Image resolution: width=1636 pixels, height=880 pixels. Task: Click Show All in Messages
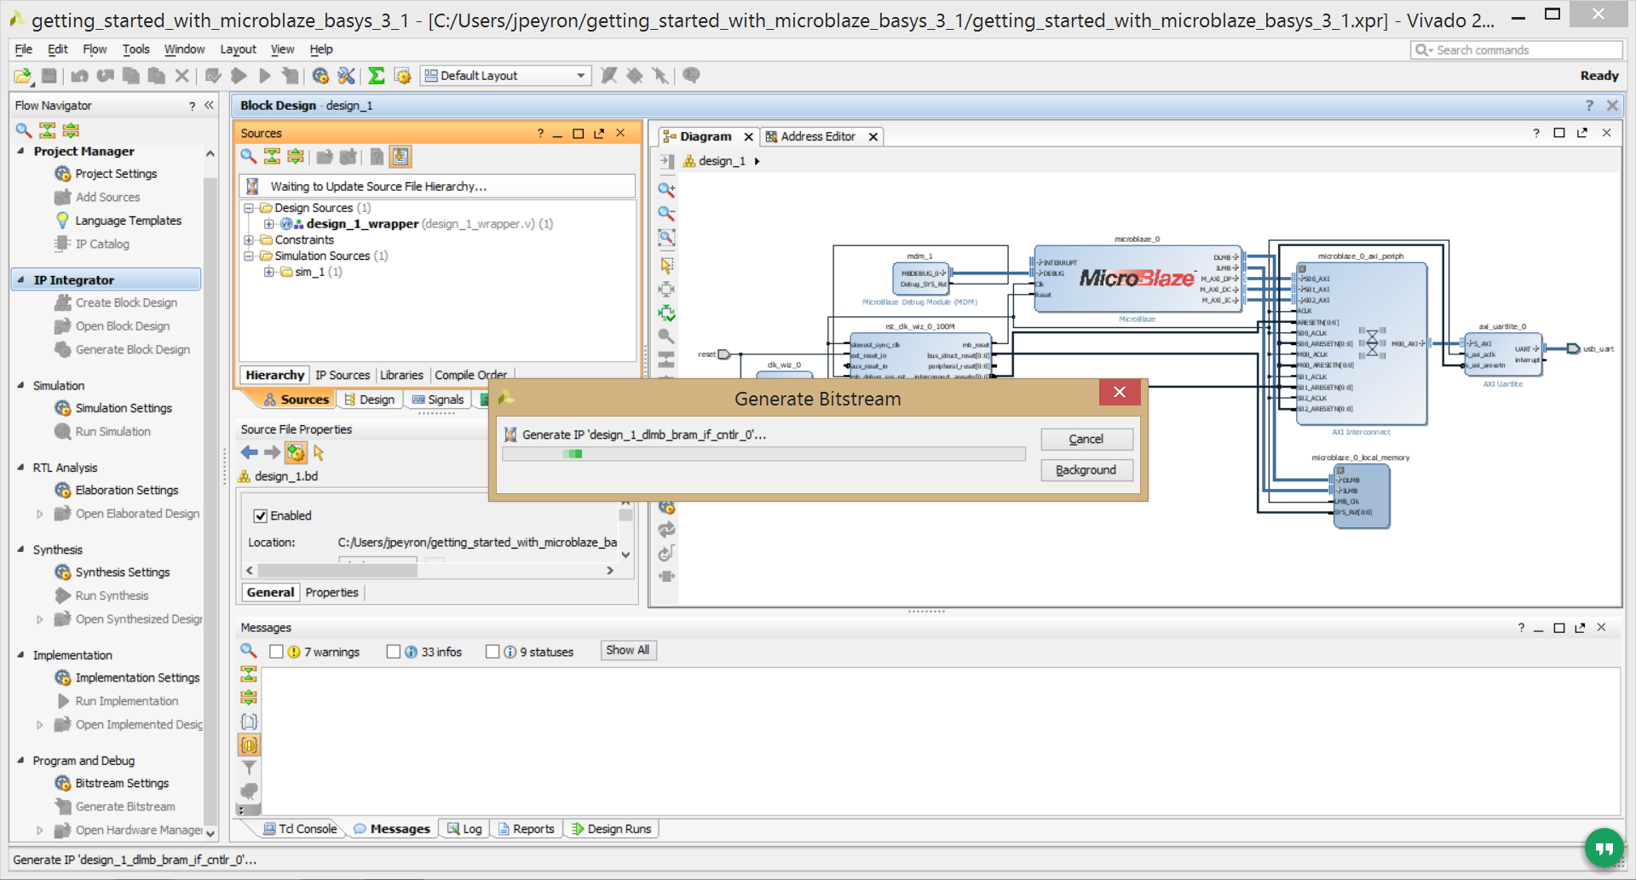pos(628,650)
